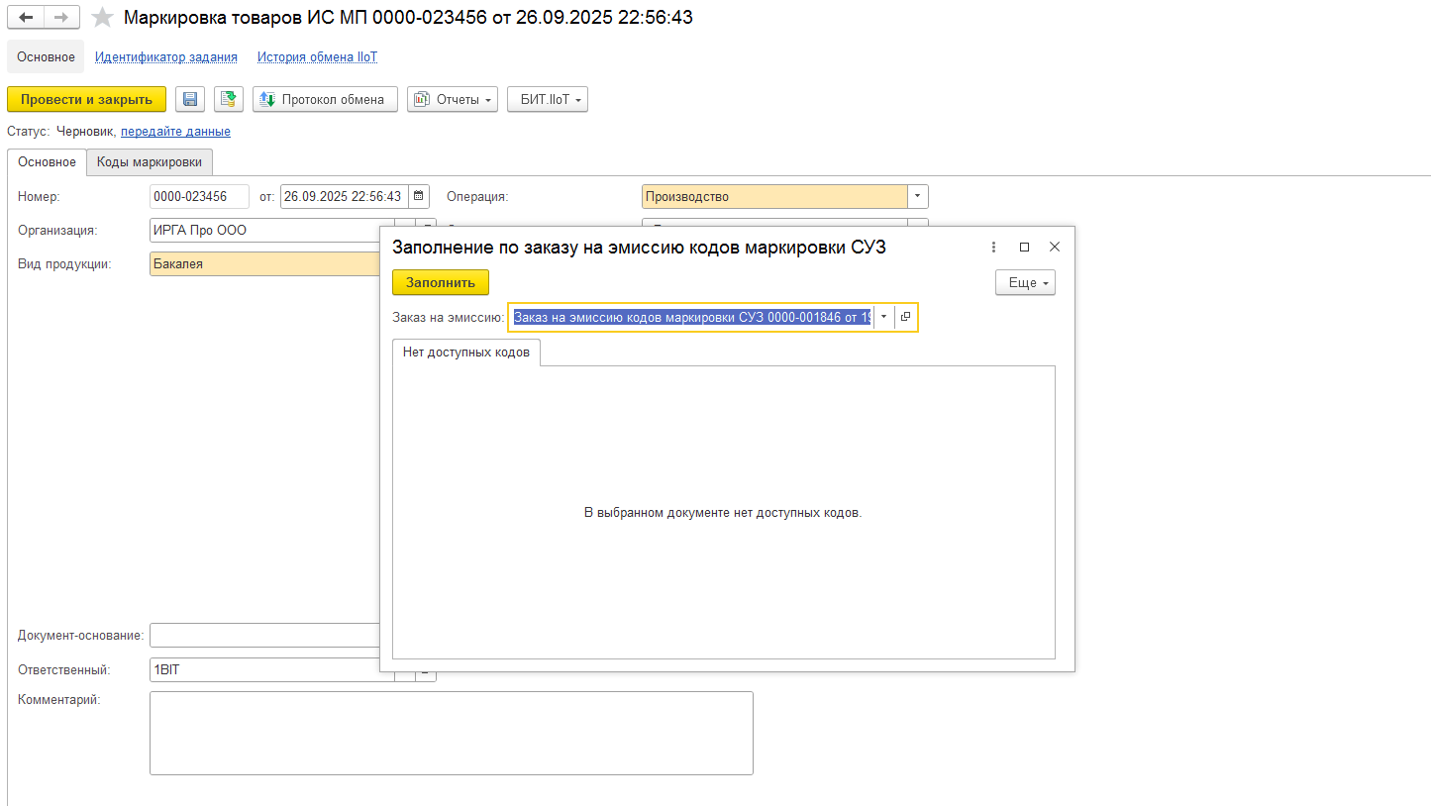Click the post document icon
Screen dimensions: 1431x806
229,99
